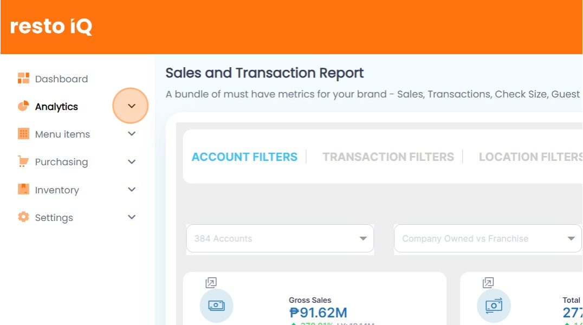Viewport: 583px width, 325px height.
Task: Open Company Owned vs Franchise dropdown
Action: [488, 238]
